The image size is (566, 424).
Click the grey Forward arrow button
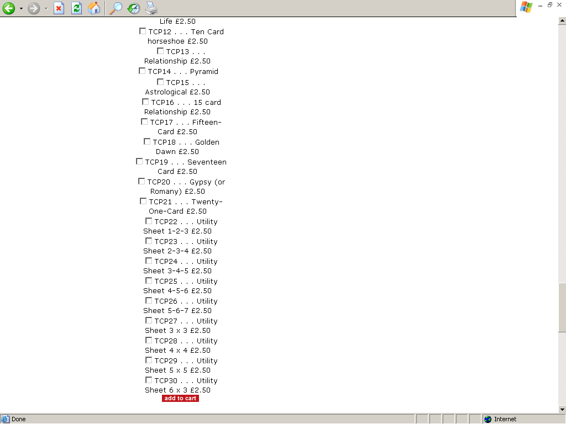[x=34, y=8]
